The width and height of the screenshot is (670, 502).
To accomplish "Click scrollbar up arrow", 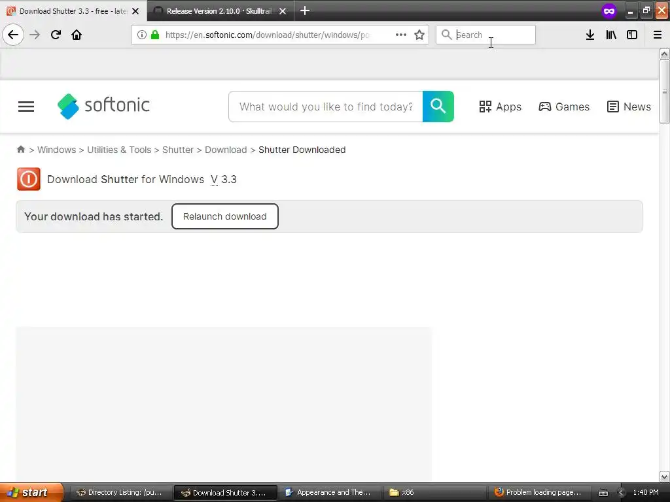I will [664, 54].
